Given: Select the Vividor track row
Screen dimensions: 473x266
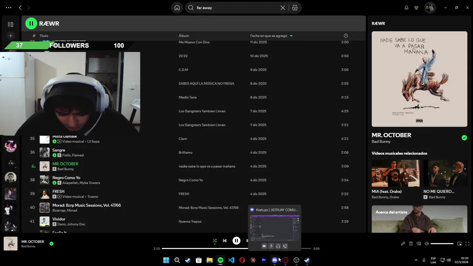Looking at the screenshot, I should tap(193, 221).
